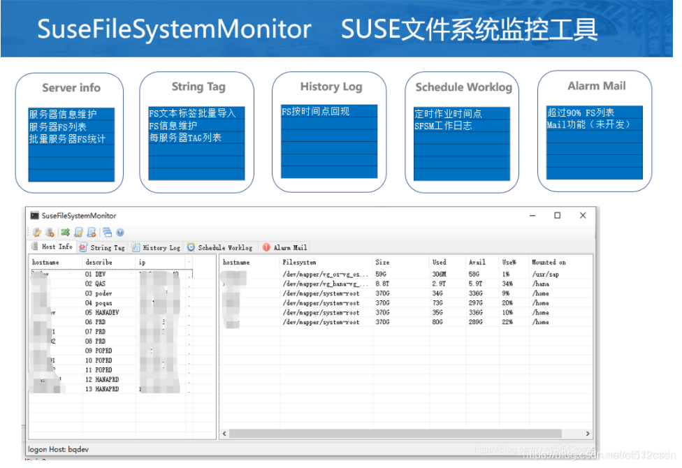
Task: Select the 11 POPRD host row
Action: click(111, 370)
